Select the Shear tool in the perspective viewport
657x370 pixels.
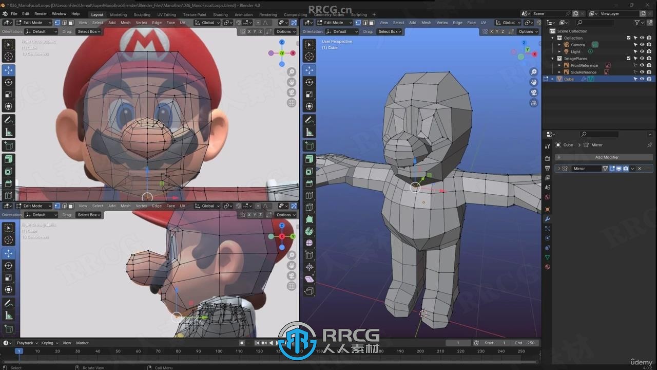pos(310,279)
